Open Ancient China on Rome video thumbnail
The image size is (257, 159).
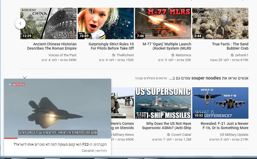click(48, 23)
